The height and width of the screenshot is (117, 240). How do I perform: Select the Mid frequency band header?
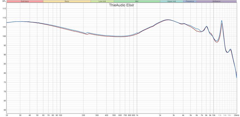(137, 1)
